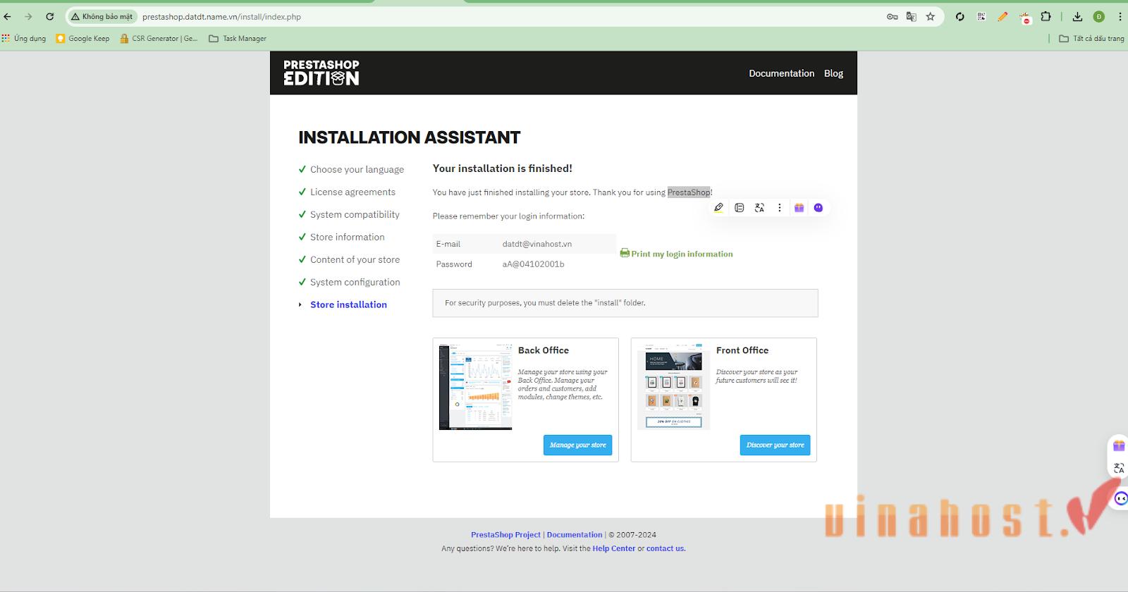Open the 'Tất cả dấu trang' bookmarks folder
1128x592 pixels.
[x=1091, y=38]
